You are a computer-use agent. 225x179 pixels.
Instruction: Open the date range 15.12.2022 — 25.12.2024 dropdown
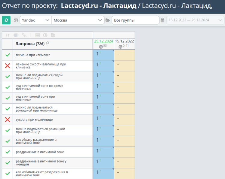click(195, 20)
